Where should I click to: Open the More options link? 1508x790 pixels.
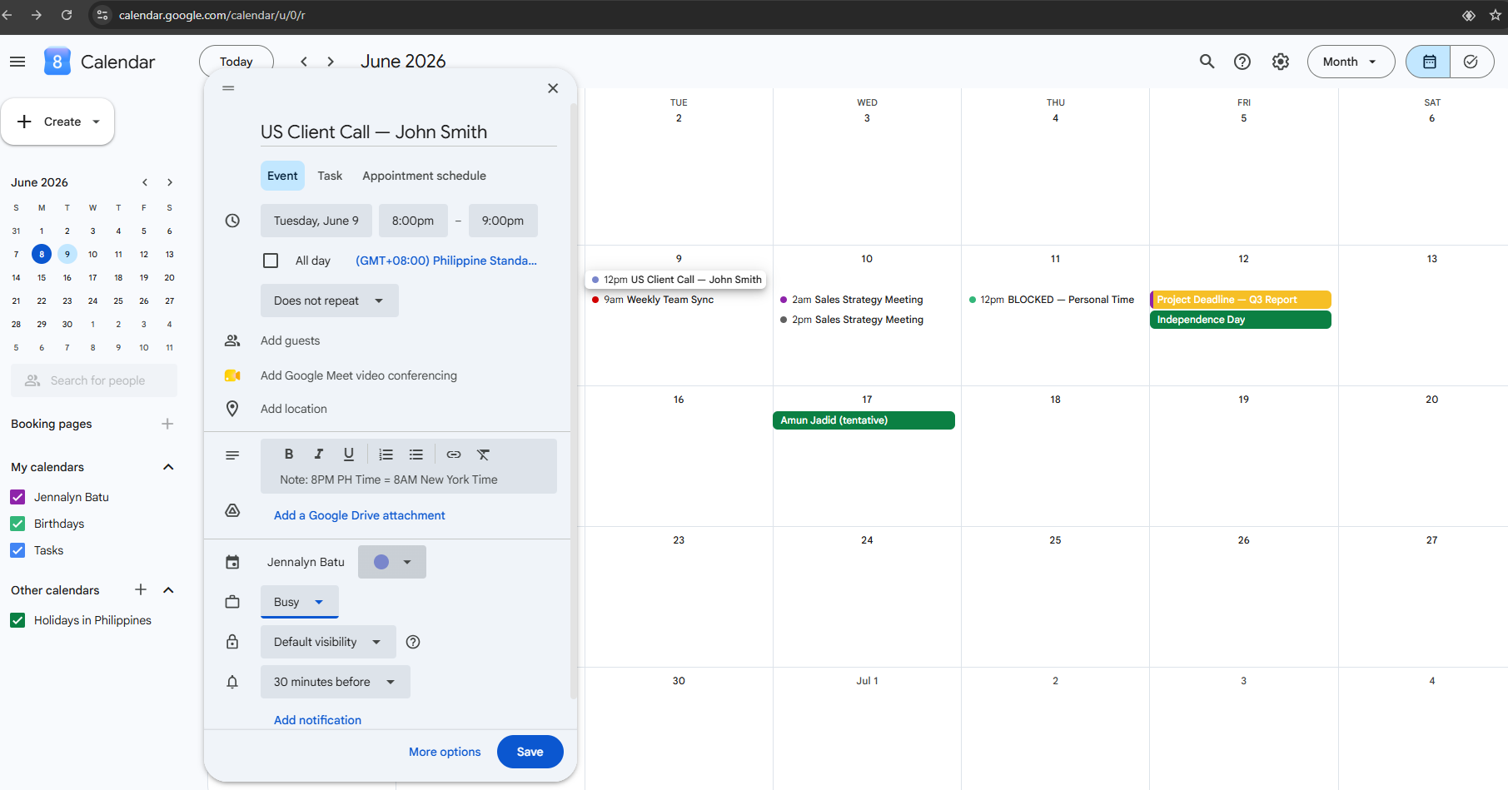(x=445, y=752)
